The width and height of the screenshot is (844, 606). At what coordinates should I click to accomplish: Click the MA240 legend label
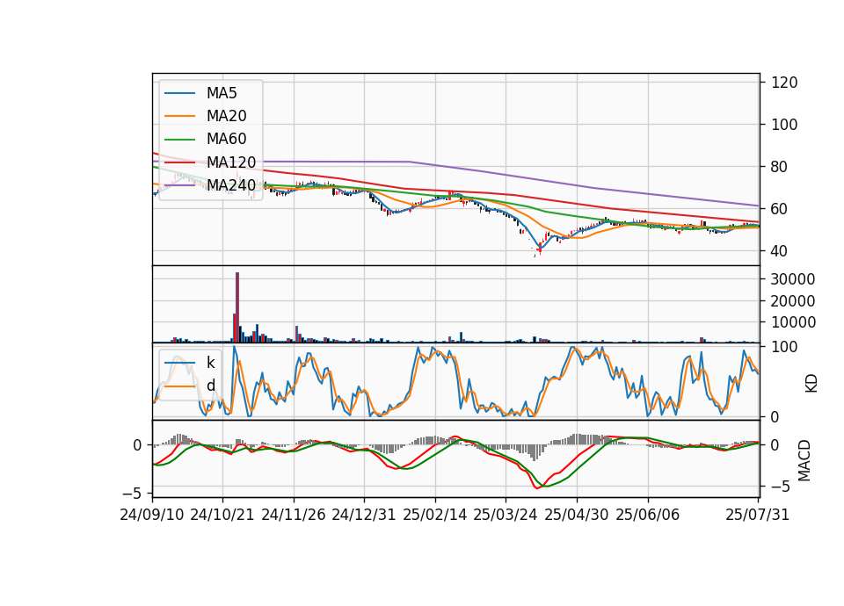tap(231, 185)
